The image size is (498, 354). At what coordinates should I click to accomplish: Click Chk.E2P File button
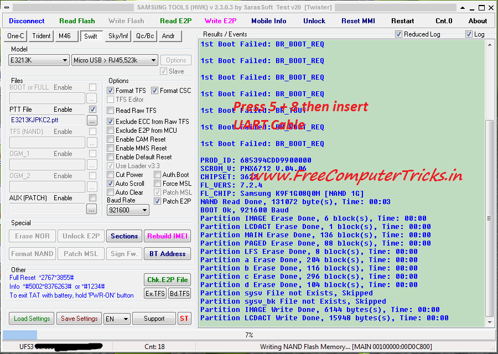click(167, 280)
